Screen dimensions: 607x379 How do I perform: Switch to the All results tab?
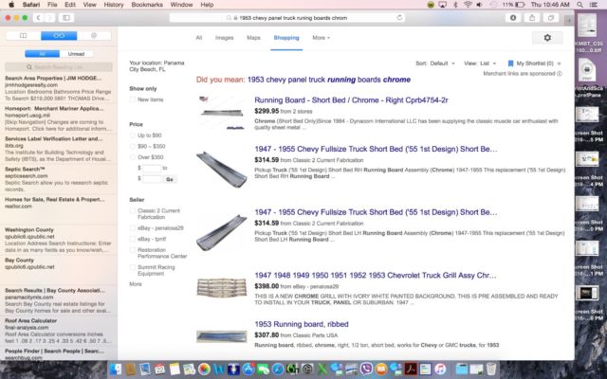[198, 38]
